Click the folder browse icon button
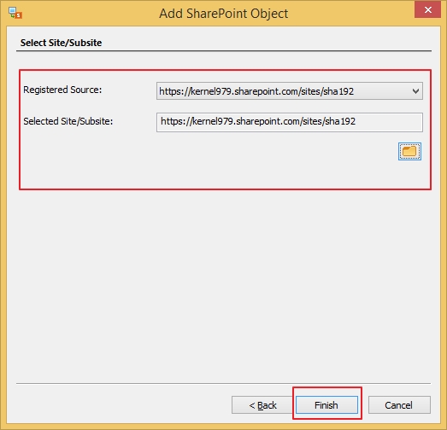Screen dimensions: 447x430 [x=409, y=151]
